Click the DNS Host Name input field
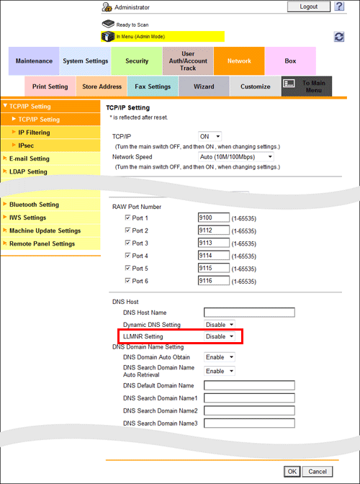This screenshot has width=360, height=484. 249,313
